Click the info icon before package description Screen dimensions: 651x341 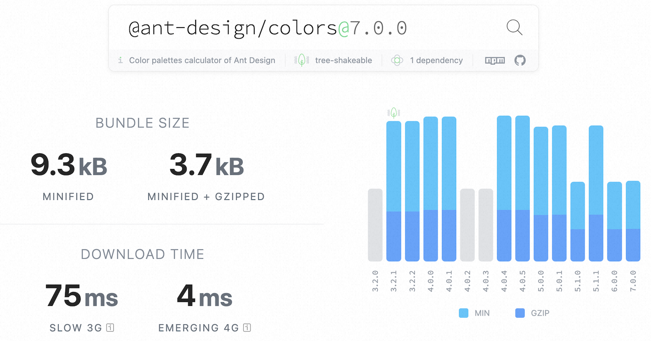[120, 60]
